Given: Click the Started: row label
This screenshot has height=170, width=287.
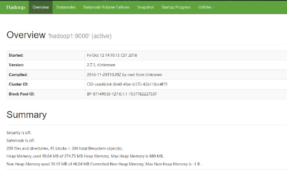Looking at the screenshot, I should tap(16, 55).
